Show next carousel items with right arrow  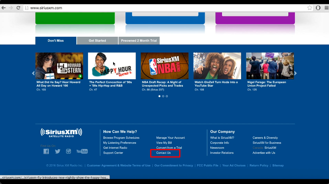[295, 73]
